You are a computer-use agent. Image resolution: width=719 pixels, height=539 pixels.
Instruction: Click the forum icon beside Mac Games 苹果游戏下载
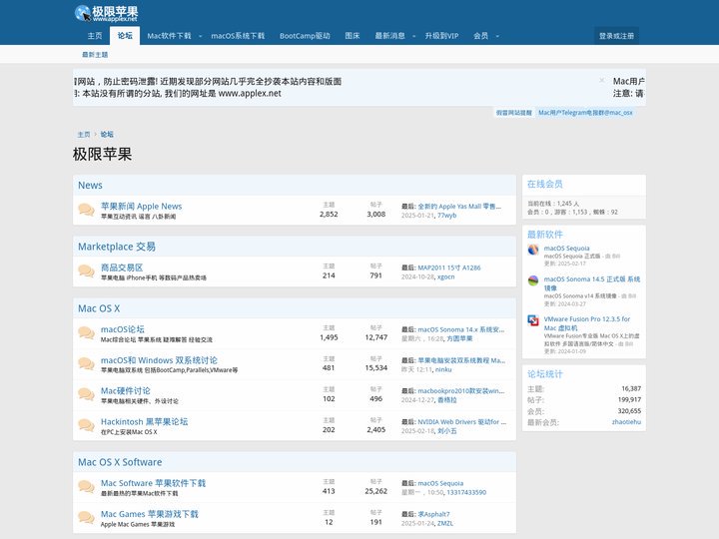point(86,517)
